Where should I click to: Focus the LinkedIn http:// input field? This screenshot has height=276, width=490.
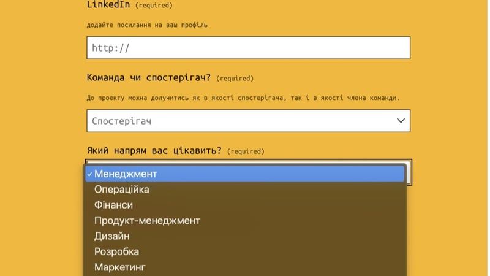coord(248,48)
